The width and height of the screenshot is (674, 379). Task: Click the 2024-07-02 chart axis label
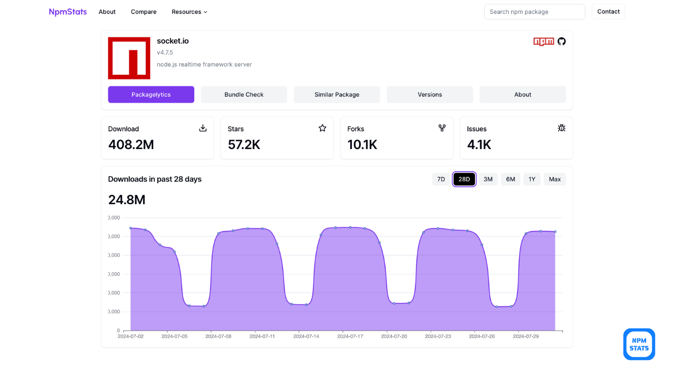(131, 336)
